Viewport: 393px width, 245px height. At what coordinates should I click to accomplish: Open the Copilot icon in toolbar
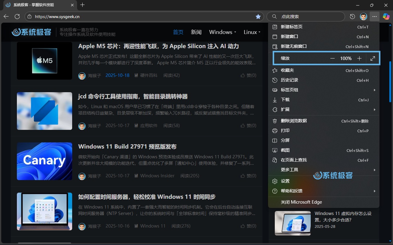(386, 17)
